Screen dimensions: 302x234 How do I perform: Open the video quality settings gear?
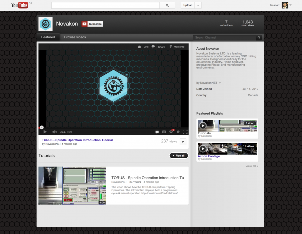171,131
